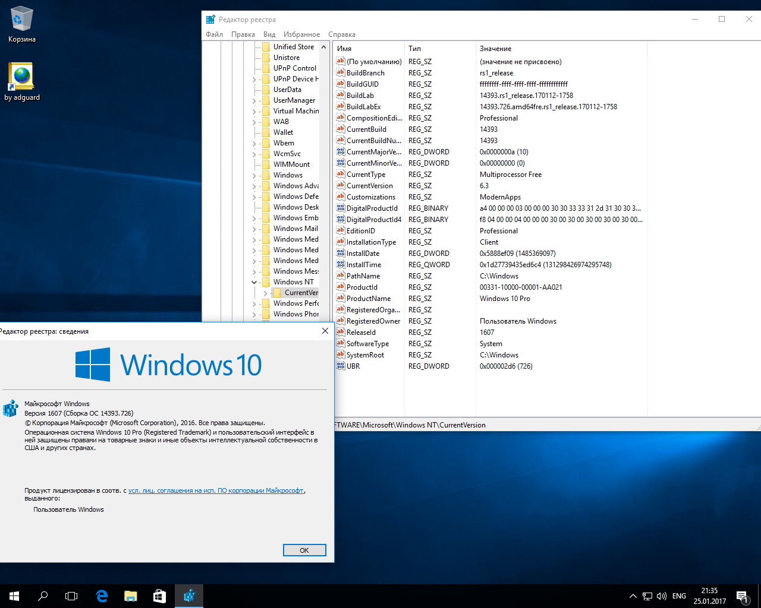Open the Файл menu
This screenshot has height=608, width=761.
click(x=214, y=34)
